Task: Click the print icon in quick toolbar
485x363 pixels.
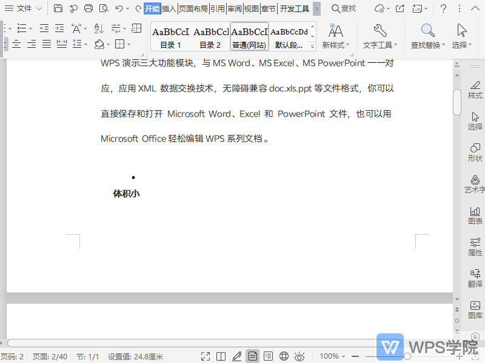Action: click(x=89, y=8)
